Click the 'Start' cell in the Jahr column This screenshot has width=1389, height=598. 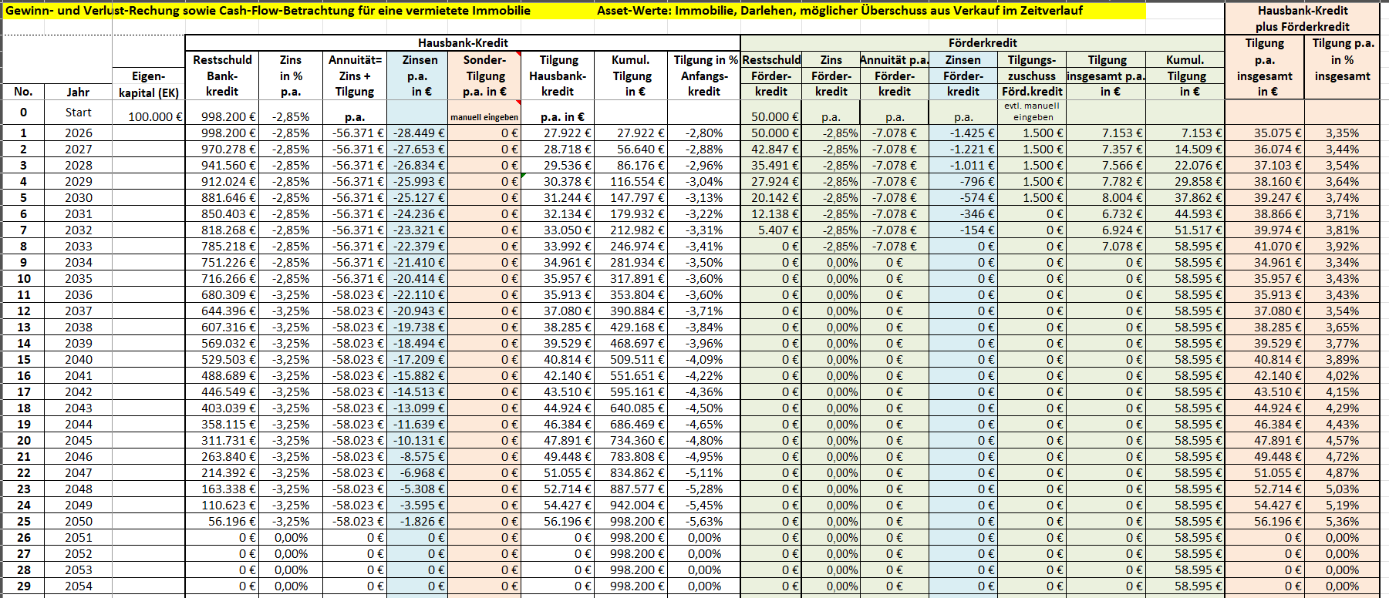(x=78, y=113)
